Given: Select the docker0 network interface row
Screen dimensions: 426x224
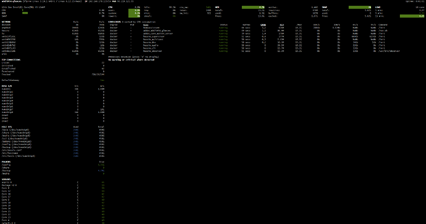Looking at the screenshot, I should pyautogui.click(x=53, y=25).
